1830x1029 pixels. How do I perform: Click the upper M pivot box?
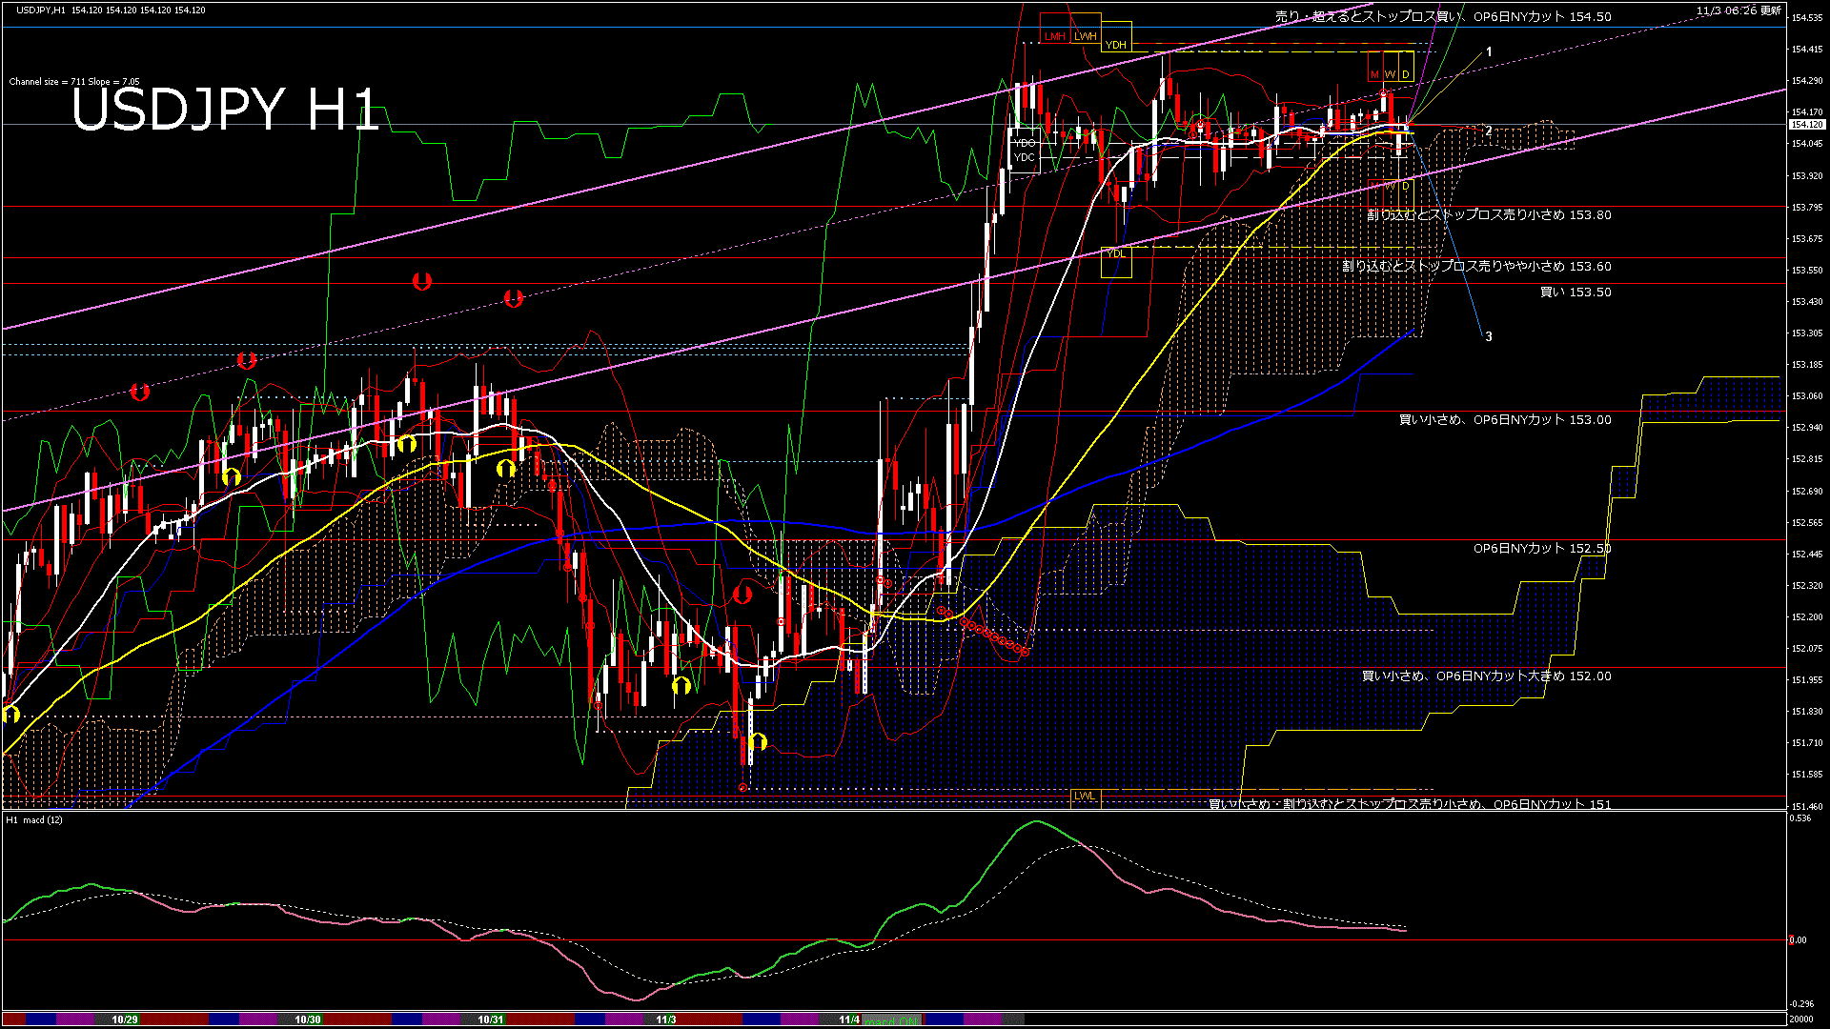1374,74
